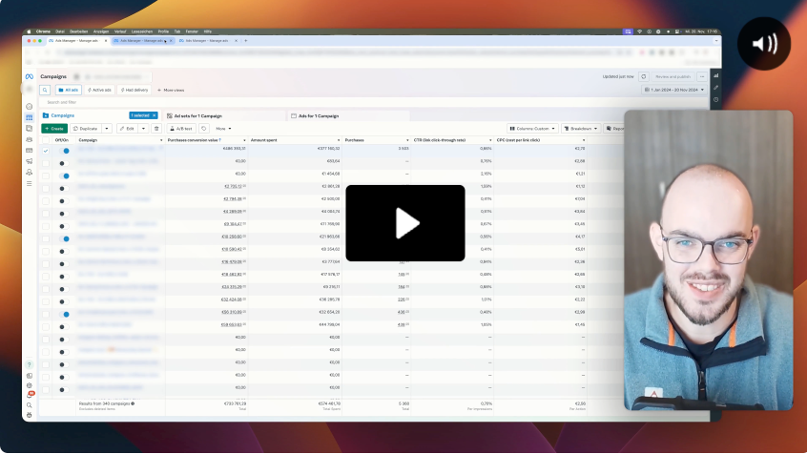Open the Campaigns grid icon in sidebar

point(30,117)
